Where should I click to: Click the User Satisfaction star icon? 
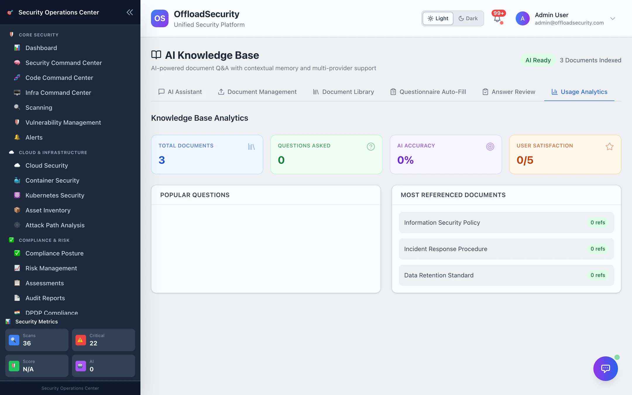coord(609,147)
